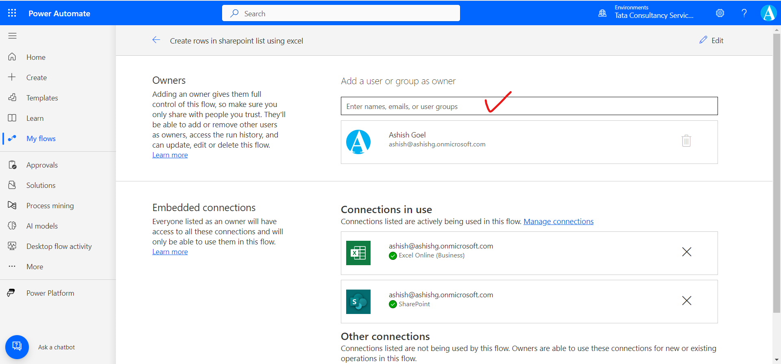781x364 pixels.
Task: Click the top Search box
Action: tap(341, 13)
